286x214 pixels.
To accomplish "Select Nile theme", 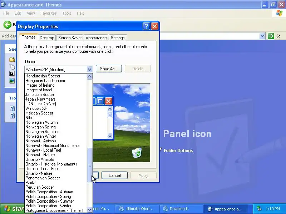I will pyautogui.click(x=56, y=118).
